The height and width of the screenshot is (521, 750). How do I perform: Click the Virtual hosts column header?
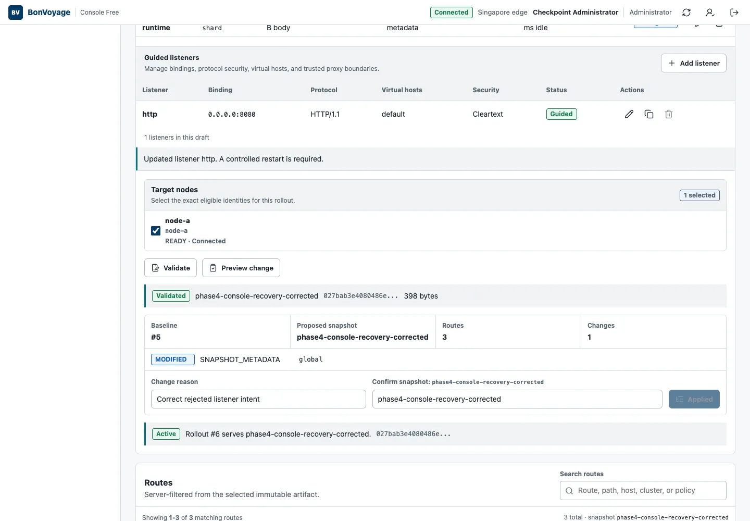click(402, 90)
